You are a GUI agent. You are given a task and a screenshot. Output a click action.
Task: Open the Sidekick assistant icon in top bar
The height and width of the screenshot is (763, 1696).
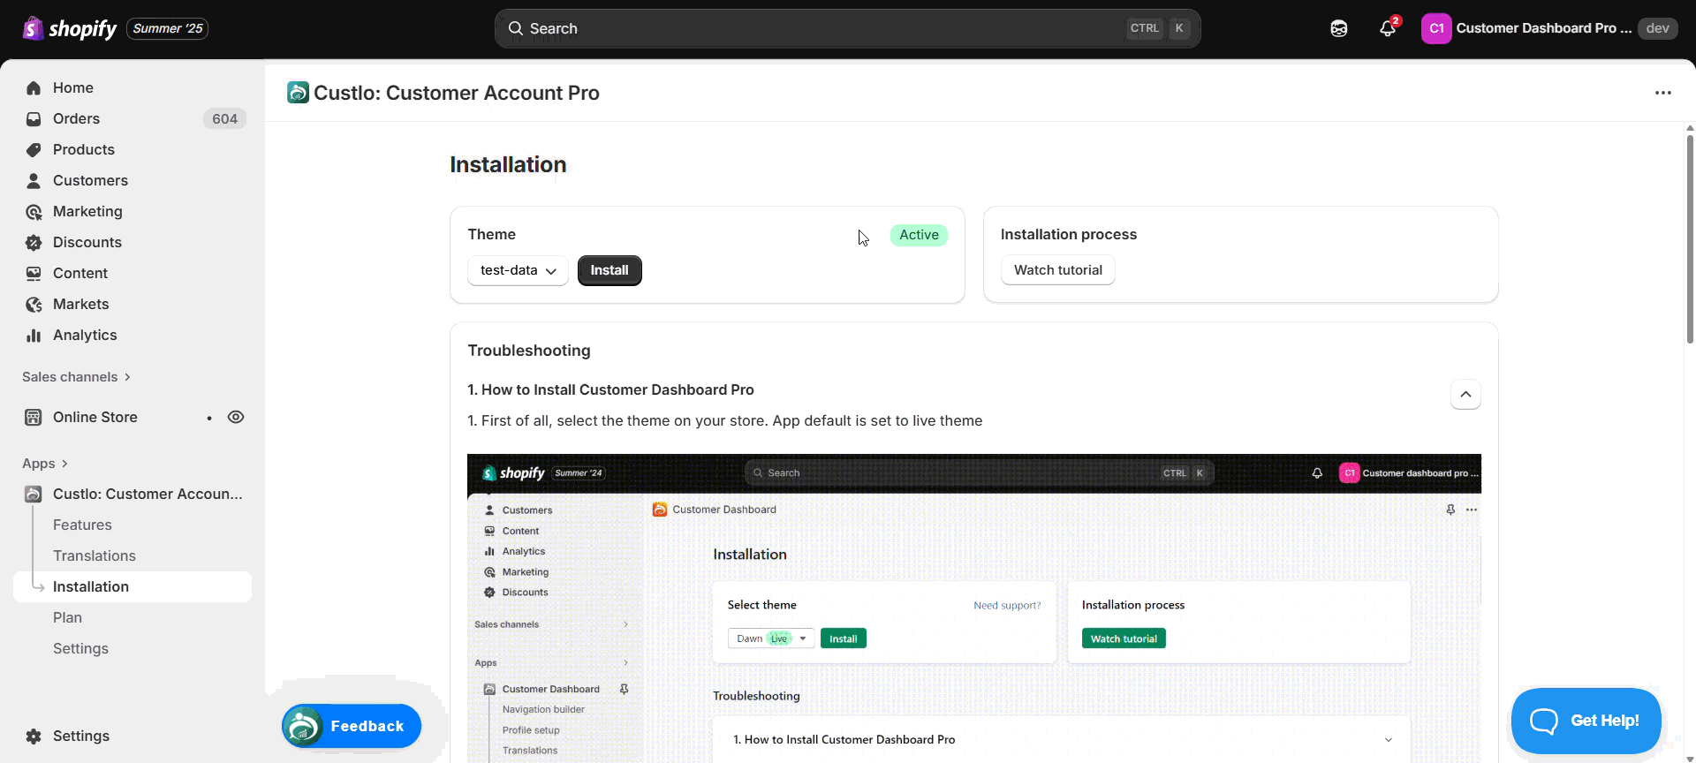(1339, 28)
